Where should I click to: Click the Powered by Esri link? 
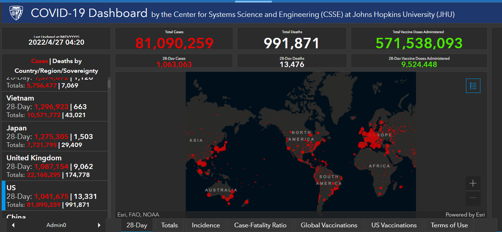click(x=465, y=215)
